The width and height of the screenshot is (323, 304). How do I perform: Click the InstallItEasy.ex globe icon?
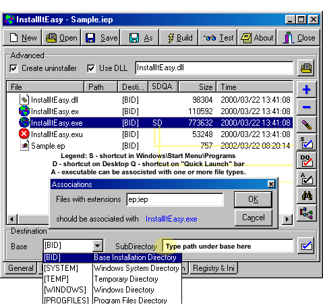tap(24, 111)
